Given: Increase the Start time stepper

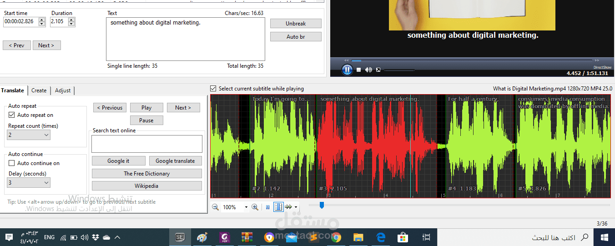Looking at the screenshot, I should tap(42, 20).
